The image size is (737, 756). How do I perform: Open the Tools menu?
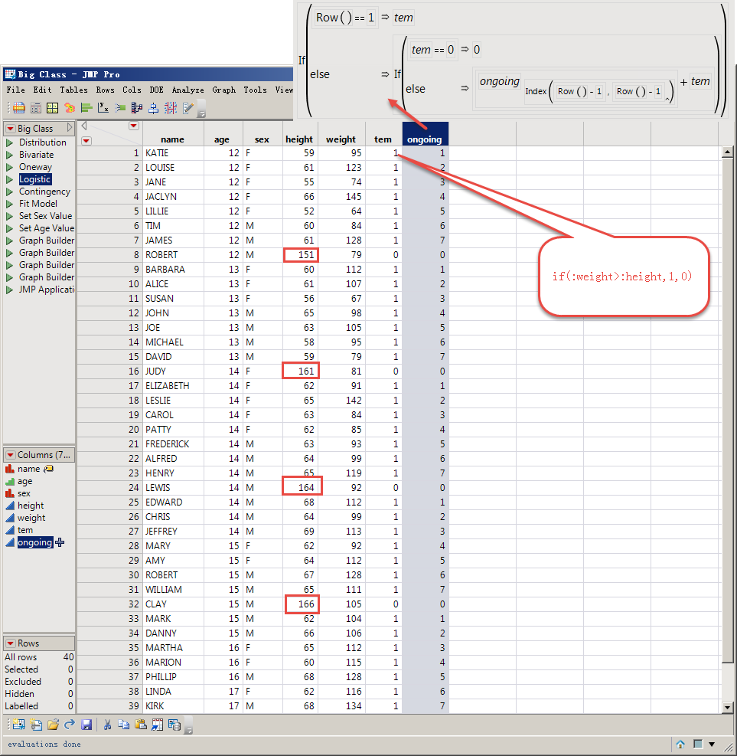(255, 90)
